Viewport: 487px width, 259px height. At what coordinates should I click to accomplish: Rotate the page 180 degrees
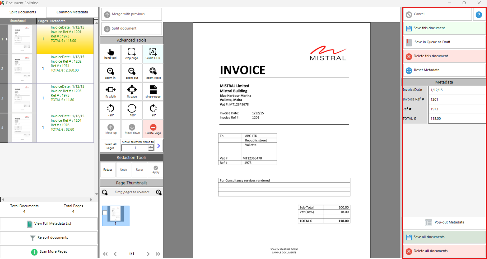click(x=132, y=110)
